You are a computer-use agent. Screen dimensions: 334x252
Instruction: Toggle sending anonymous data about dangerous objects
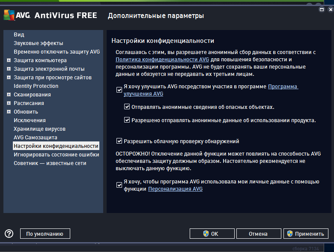[127, 107]
